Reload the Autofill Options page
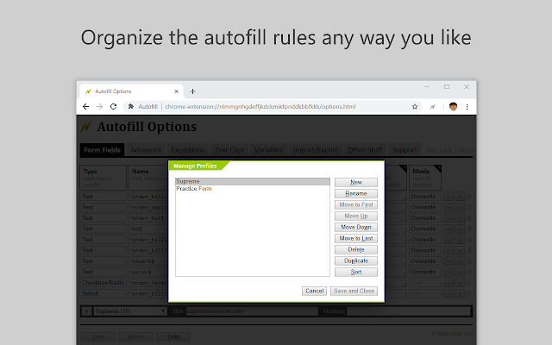 (113, 107)
